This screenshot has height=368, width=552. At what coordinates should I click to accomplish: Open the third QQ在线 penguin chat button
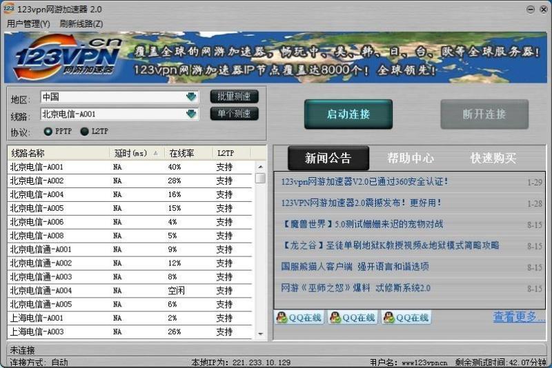[x=406, y=318]
